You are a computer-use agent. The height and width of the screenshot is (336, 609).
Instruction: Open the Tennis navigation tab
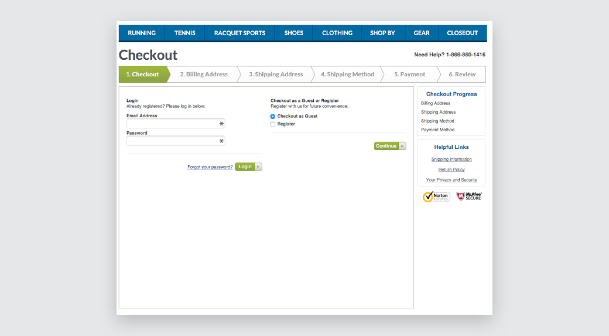click(184, 33)
